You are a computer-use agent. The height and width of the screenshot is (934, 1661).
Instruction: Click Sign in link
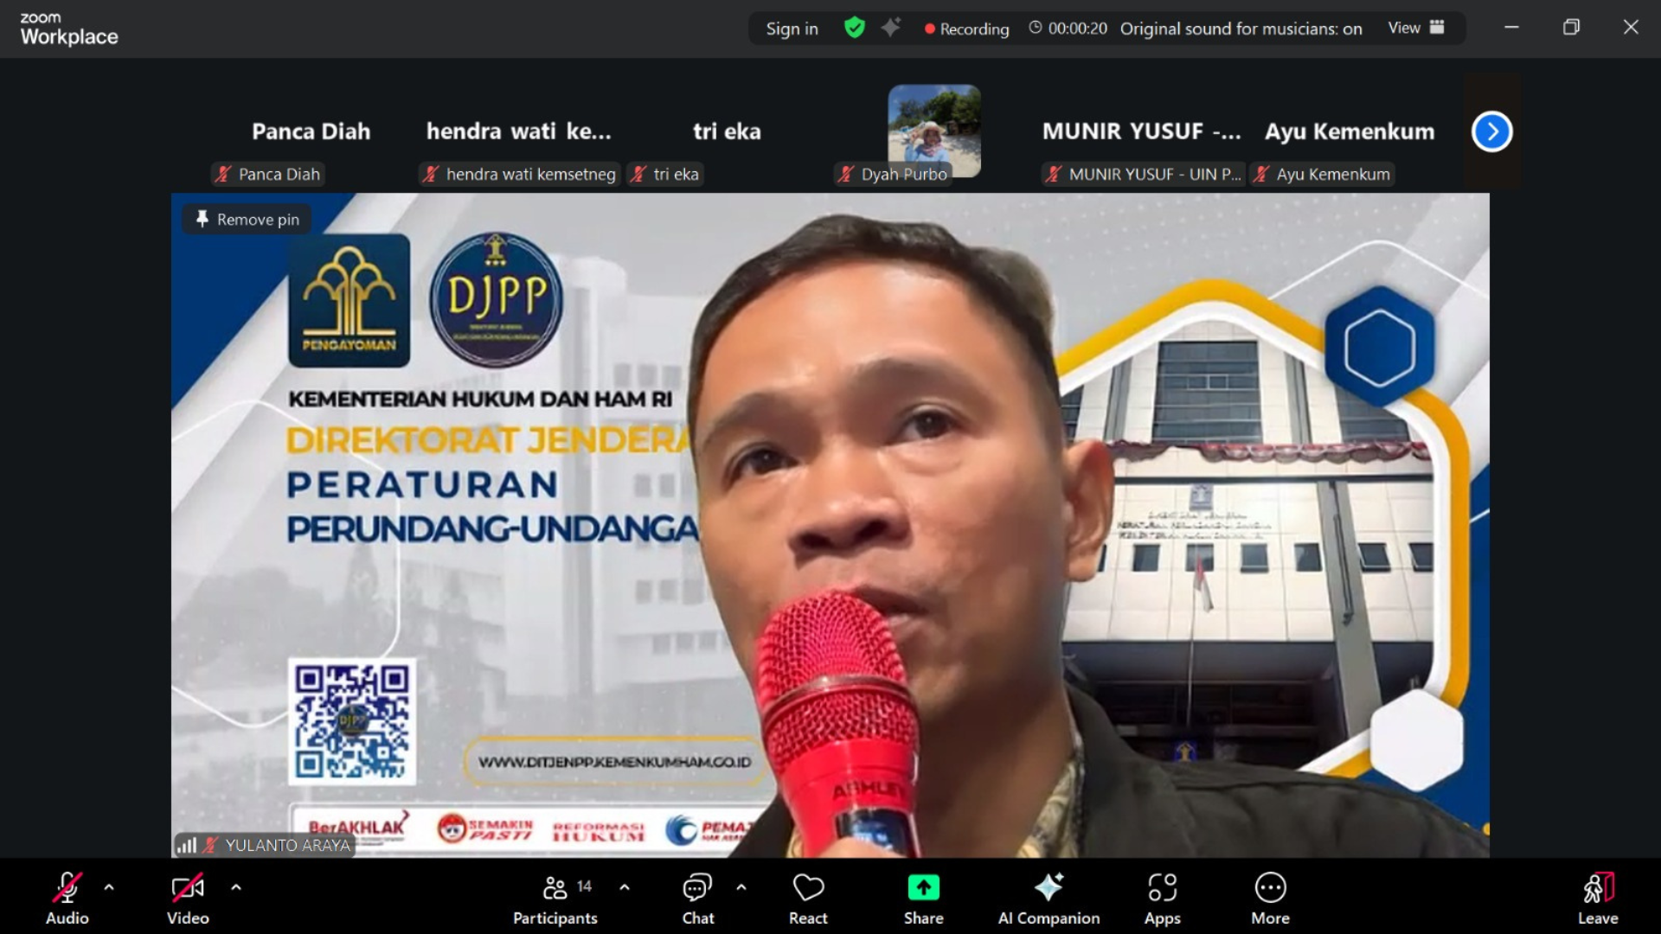[x=792, y=29]
